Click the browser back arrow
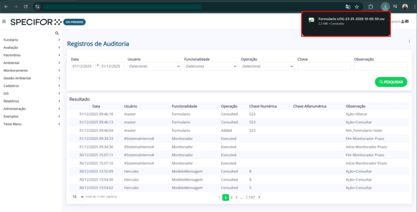 [x=6, y=7]
